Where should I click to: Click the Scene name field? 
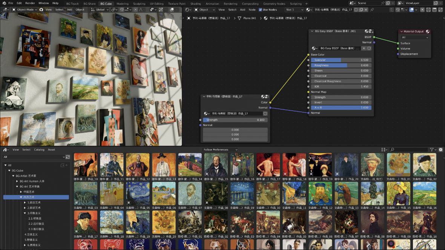click(369, 3)
